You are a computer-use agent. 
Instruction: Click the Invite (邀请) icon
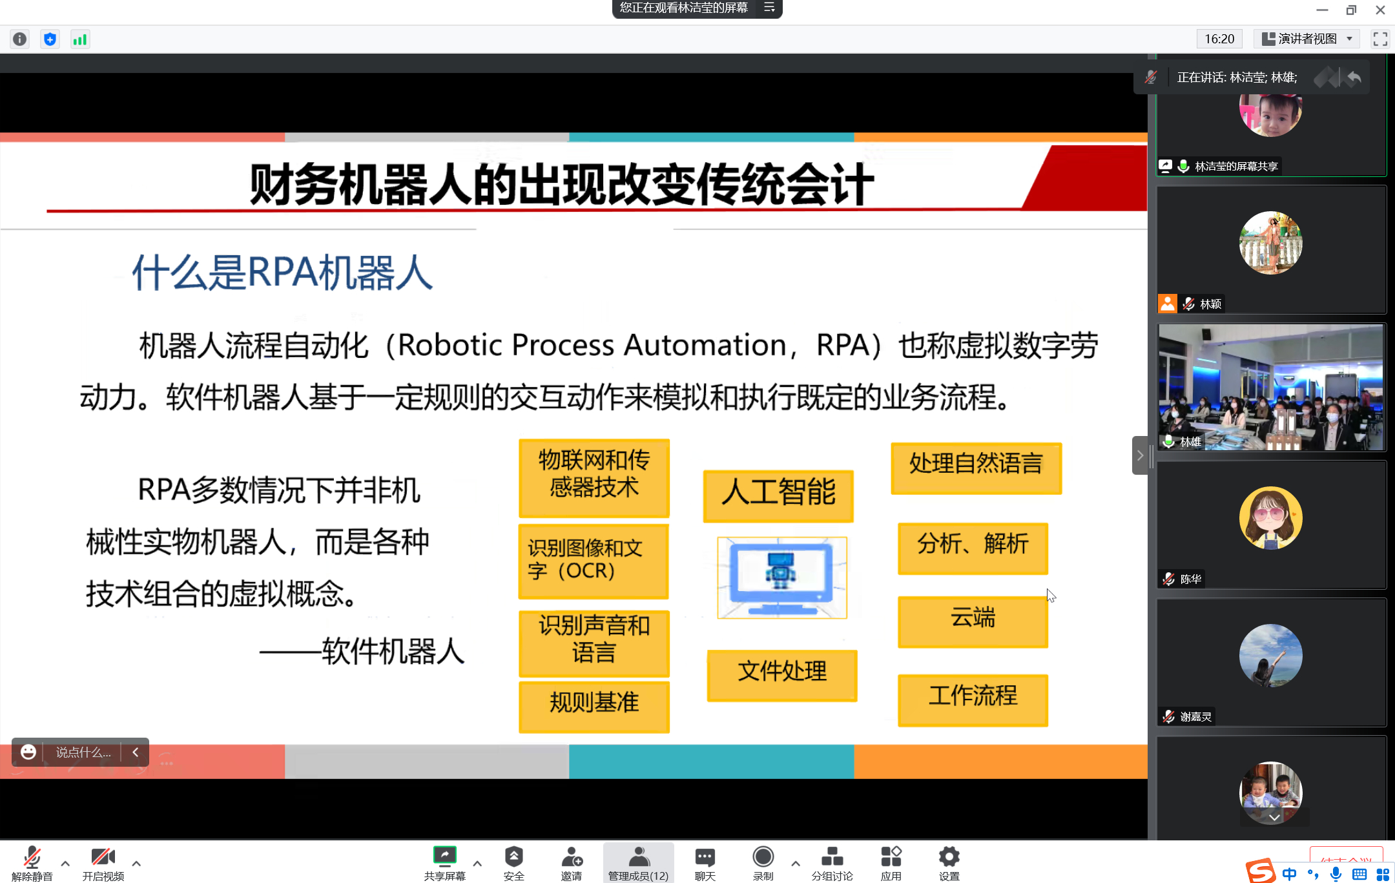tap(572, 862)
